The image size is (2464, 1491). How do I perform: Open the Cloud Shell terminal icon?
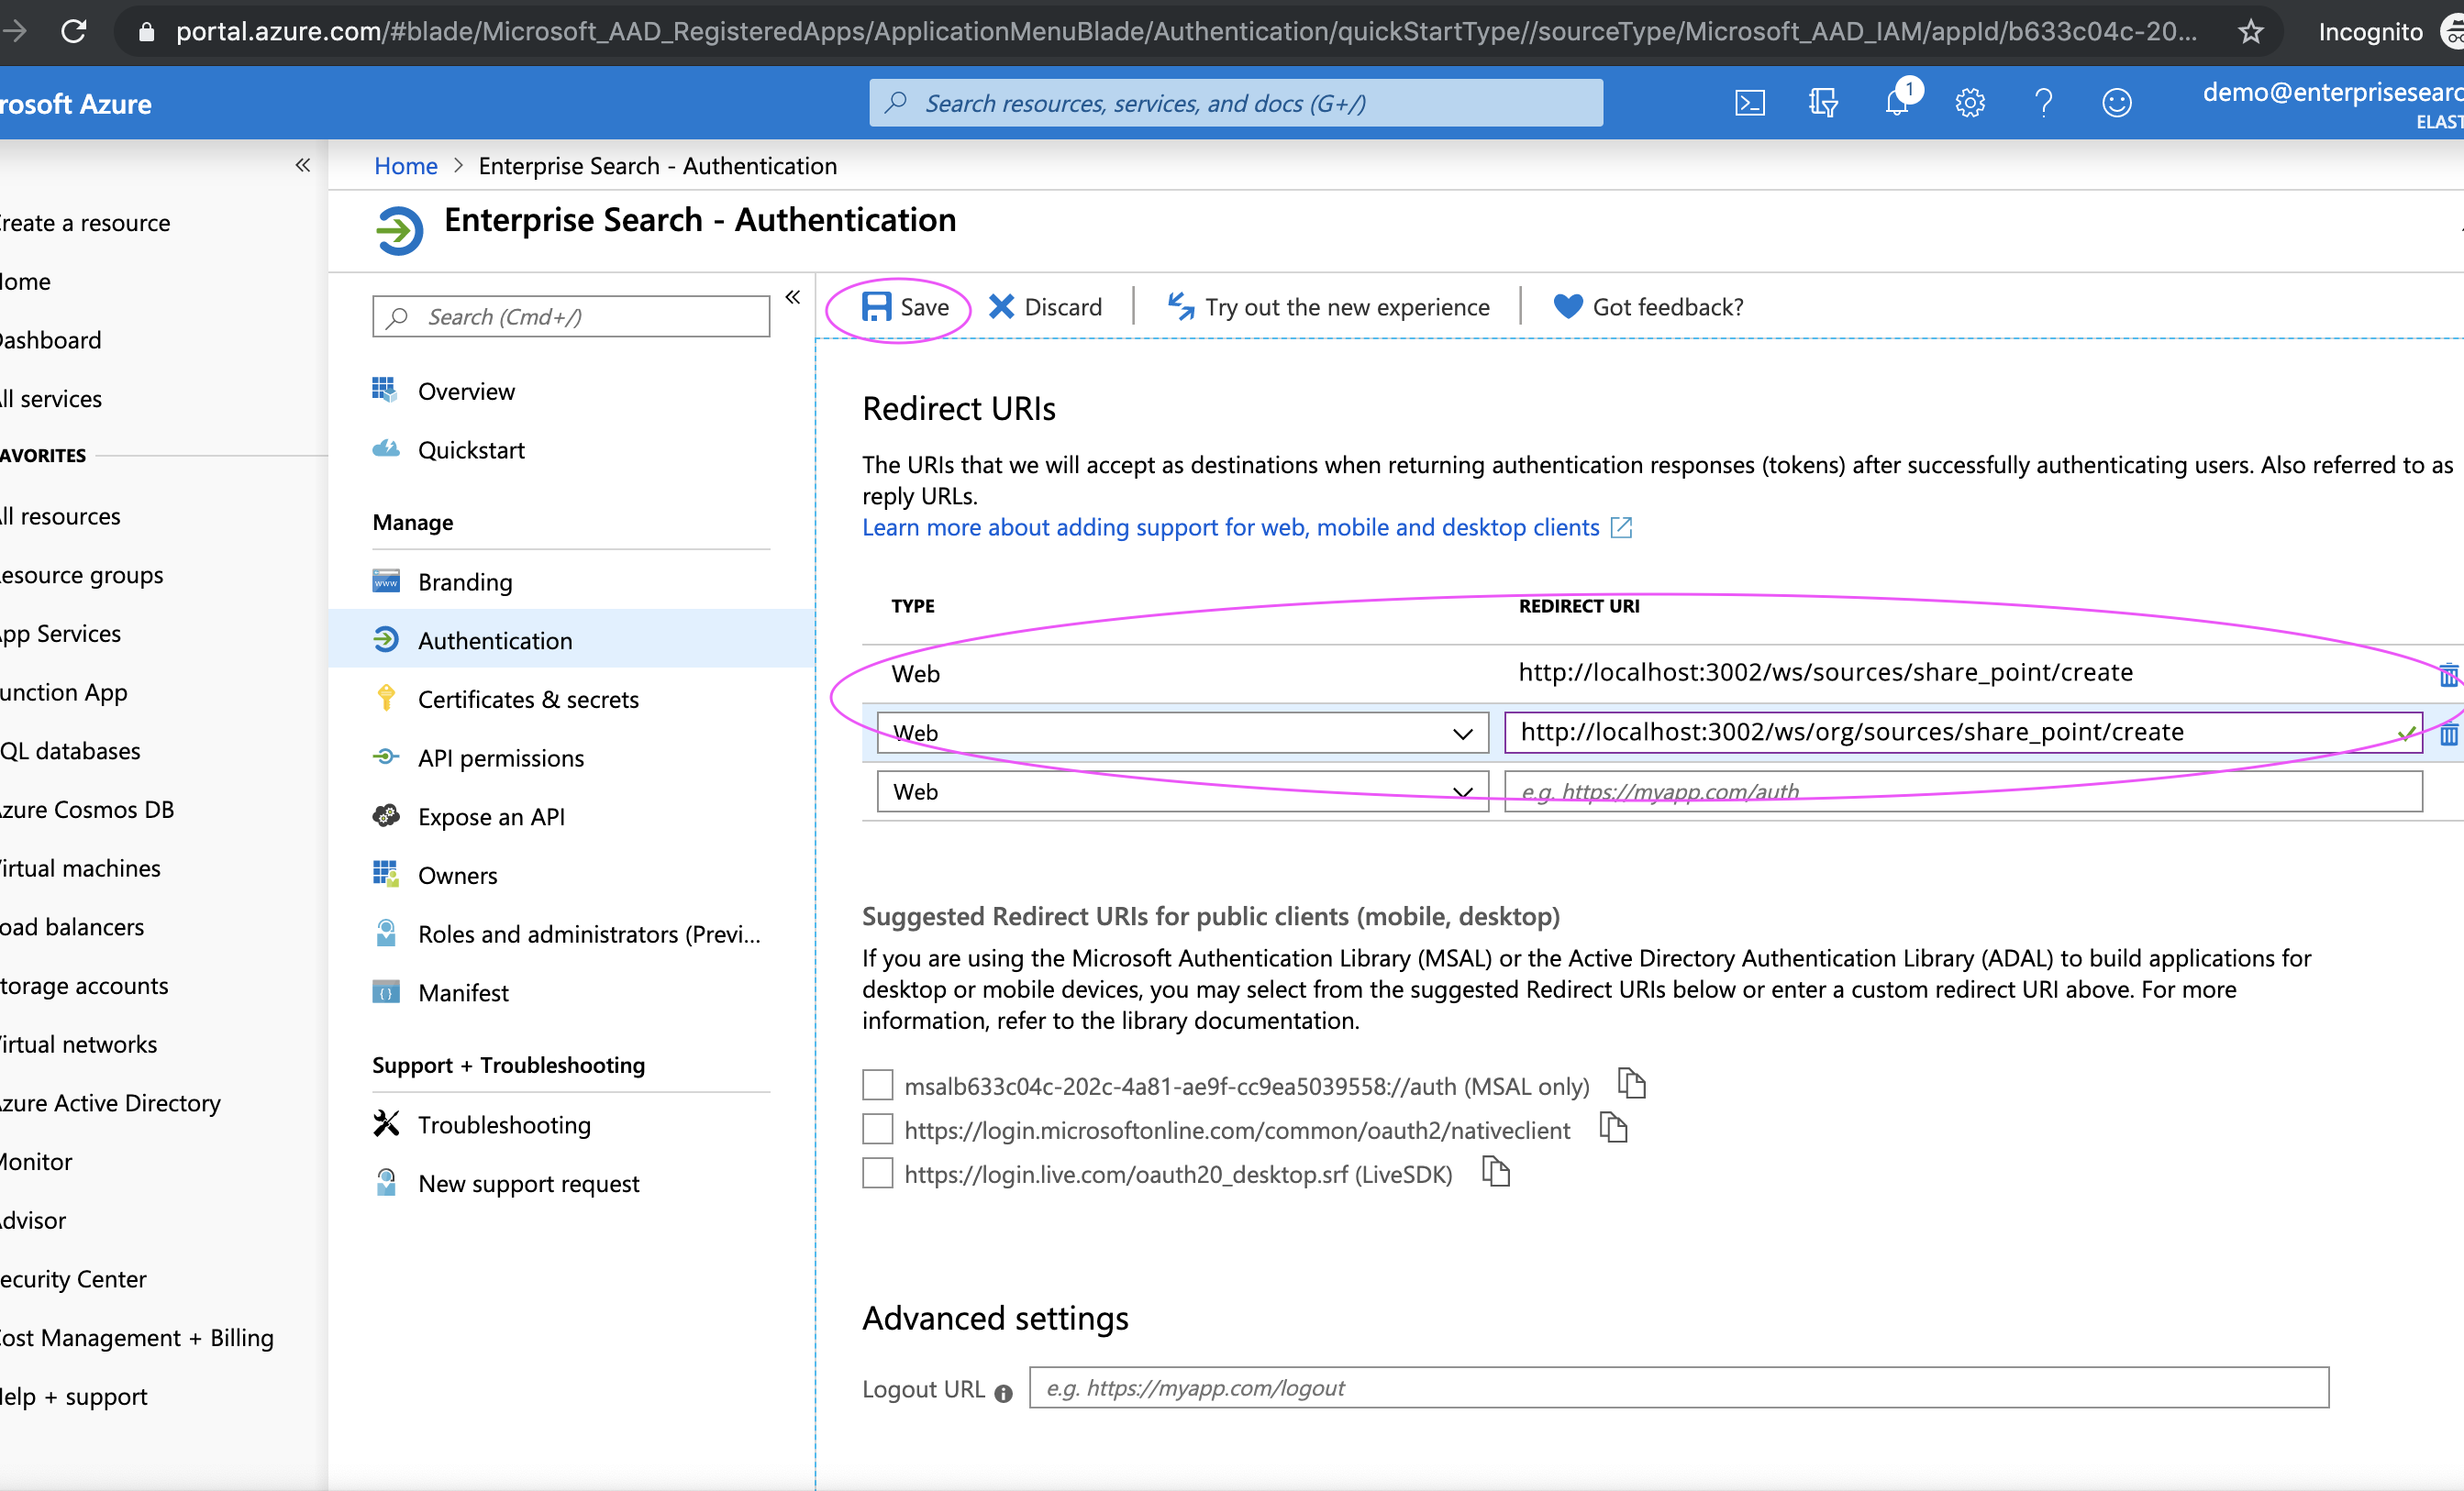(1749, 103)
